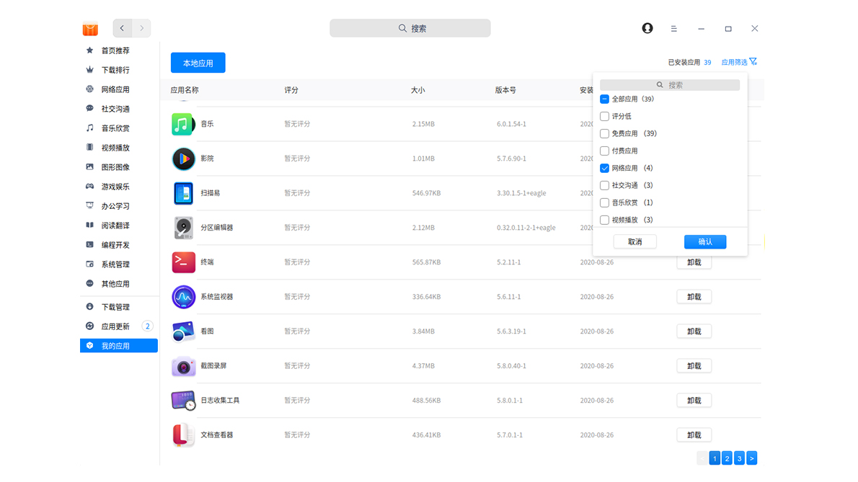Click the 扫描易 app icon
The width and height of the screenshot is (858, 482).
click(183, 194)
